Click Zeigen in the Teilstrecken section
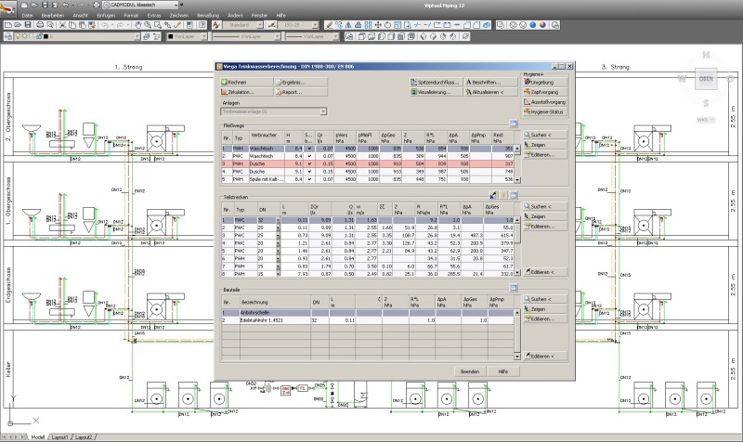 coord(545,216)
